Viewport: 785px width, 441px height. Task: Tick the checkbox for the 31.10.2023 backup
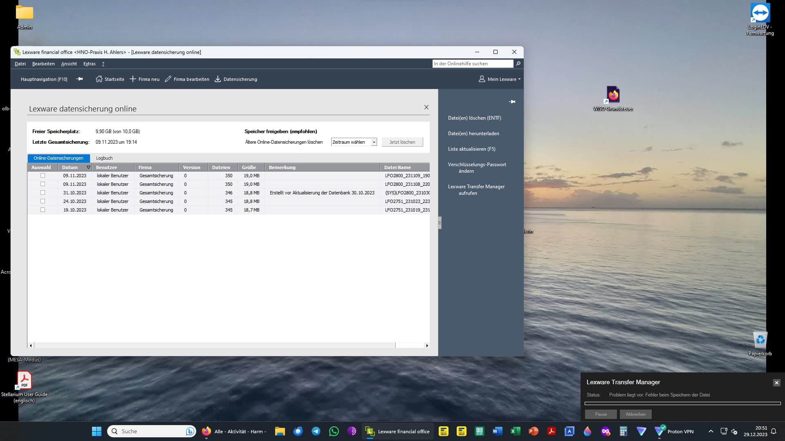click(x=43, y=193)
